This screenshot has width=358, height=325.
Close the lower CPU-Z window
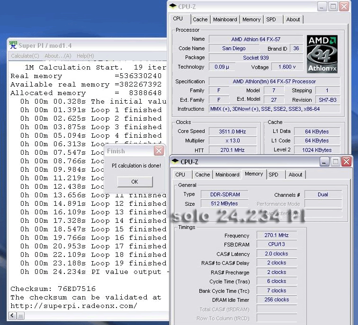click(x=346, y=162)
